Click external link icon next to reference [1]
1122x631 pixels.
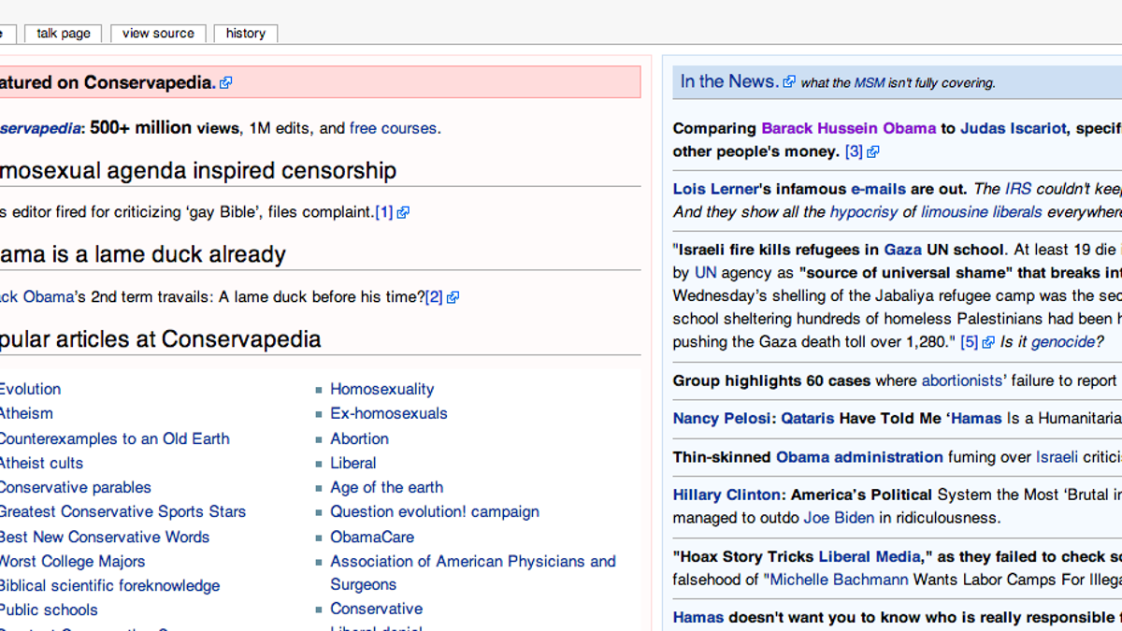[403, 212]
